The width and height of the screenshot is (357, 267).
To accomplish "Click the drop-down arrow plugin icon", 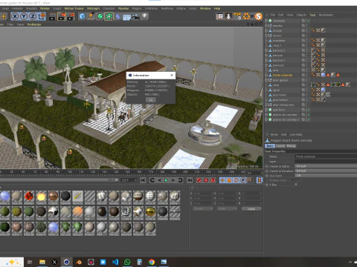I will pyautogui.click(x=228, y=16).
